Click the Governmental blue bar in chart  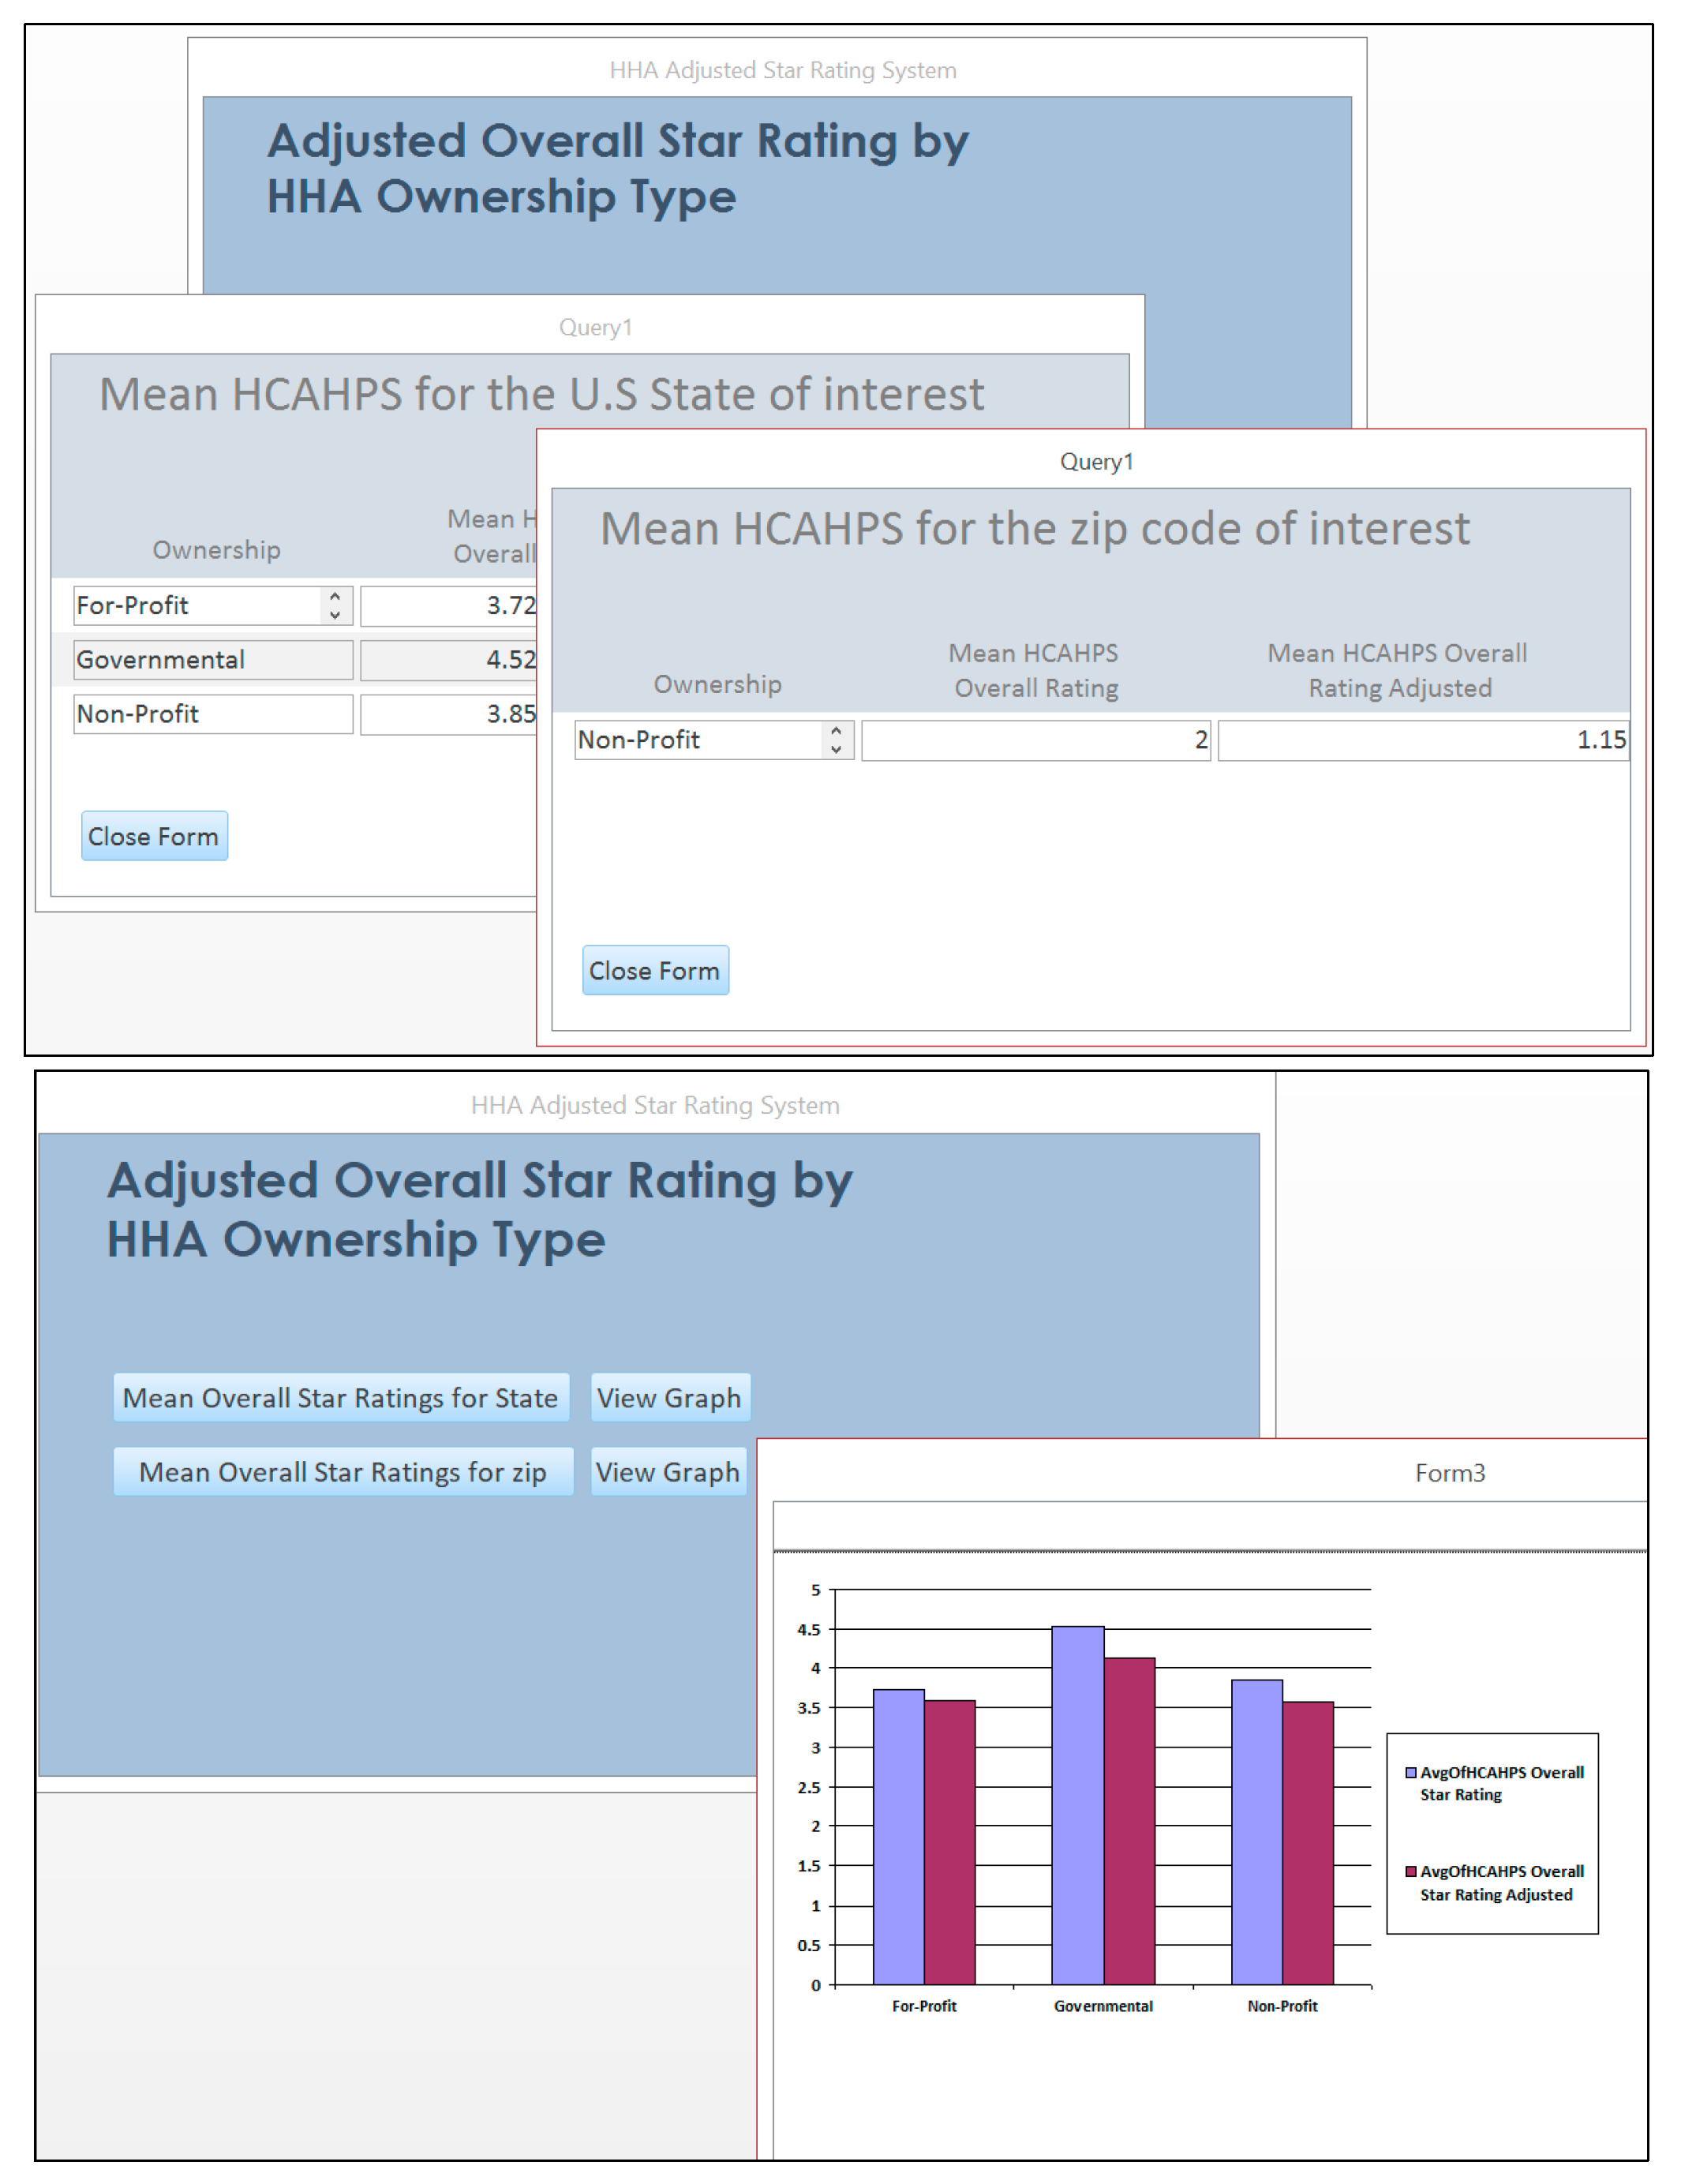1077,1805
